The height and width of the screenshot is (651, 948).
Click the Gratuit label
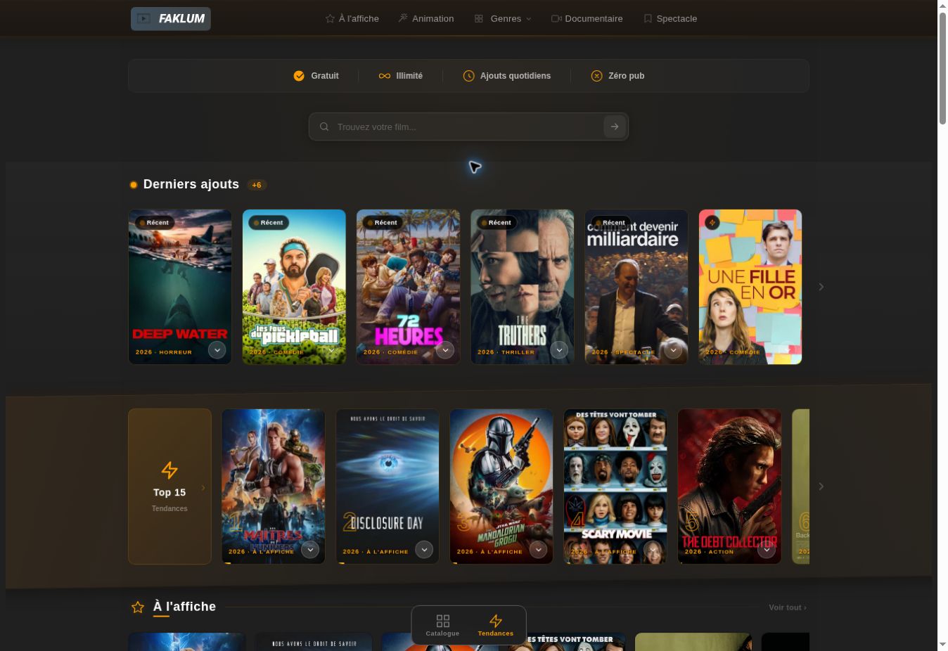point(325,76)
